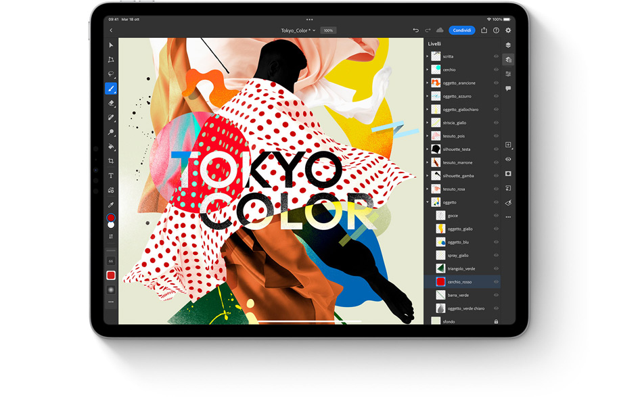
Task: Undo the last action
Action: (x=416, y=30)
